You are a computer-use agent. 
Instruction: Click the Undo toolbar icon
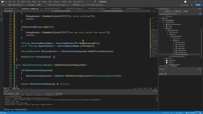click(x=22, y=5)
